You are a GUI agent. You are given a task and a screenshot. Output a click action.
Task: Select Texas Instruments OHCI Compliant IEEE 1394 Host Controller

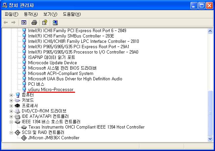(86, 127)
